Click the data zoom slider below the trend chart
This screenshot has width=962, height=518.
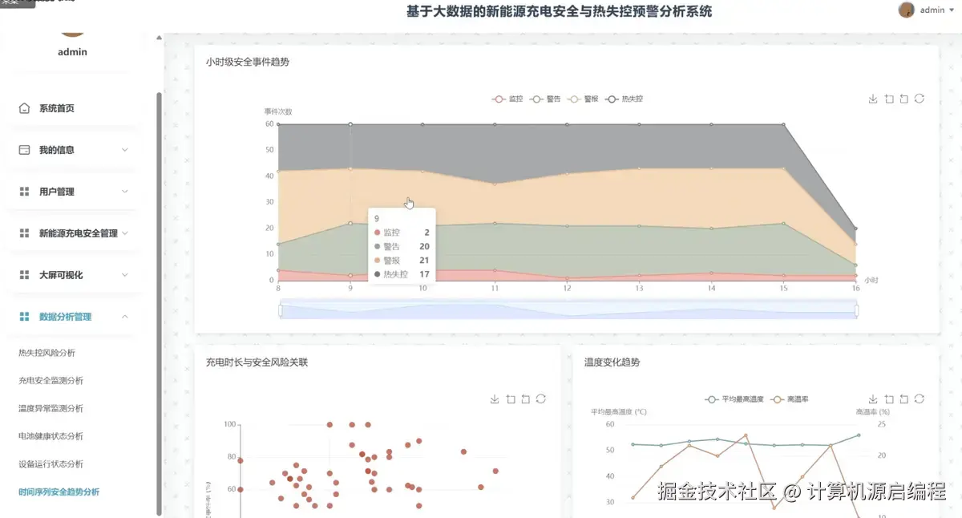569,309
